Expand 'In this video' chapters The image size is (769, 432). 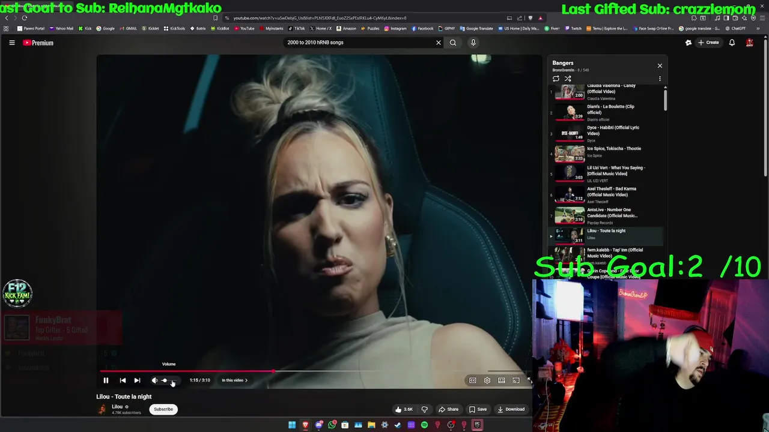click(x=234, y=380)
